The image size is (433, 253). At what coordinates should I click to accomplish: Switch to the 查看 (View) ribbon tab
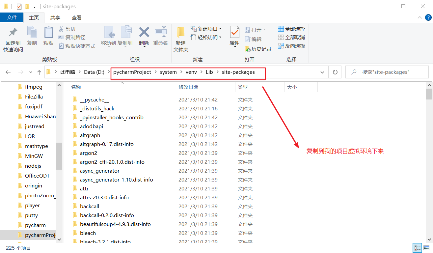point(77,17)
